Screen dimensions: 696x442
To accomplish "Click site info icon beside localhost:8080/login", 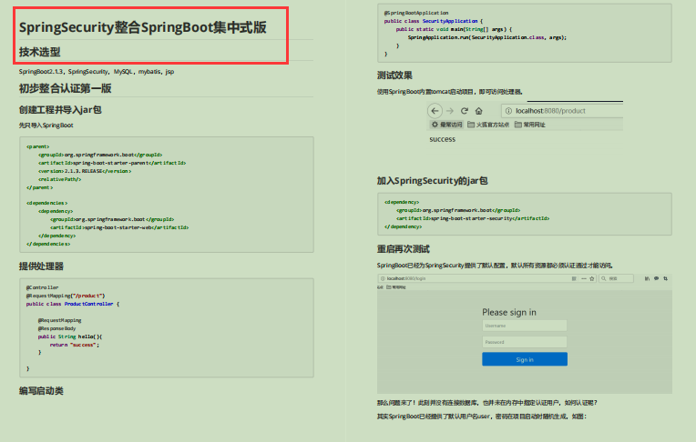I will [383, 278].
